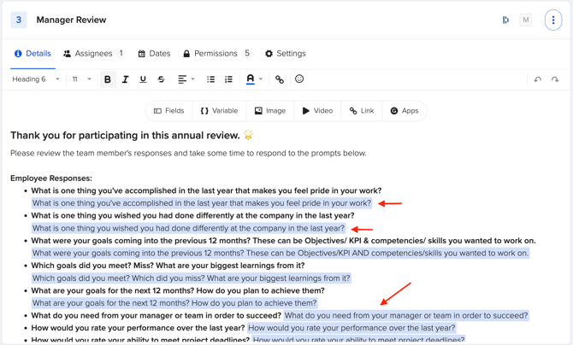Viewport: 573px width, 345px height.
Task: Switch to the Assignees tab
Action: pos(94,54)
